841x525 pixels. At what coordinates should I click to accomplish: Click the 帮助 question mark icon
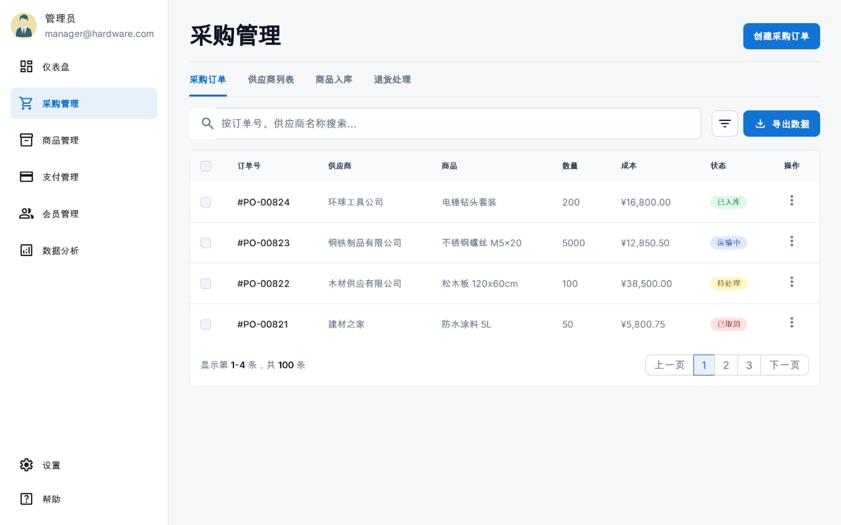tap(26, 499)
